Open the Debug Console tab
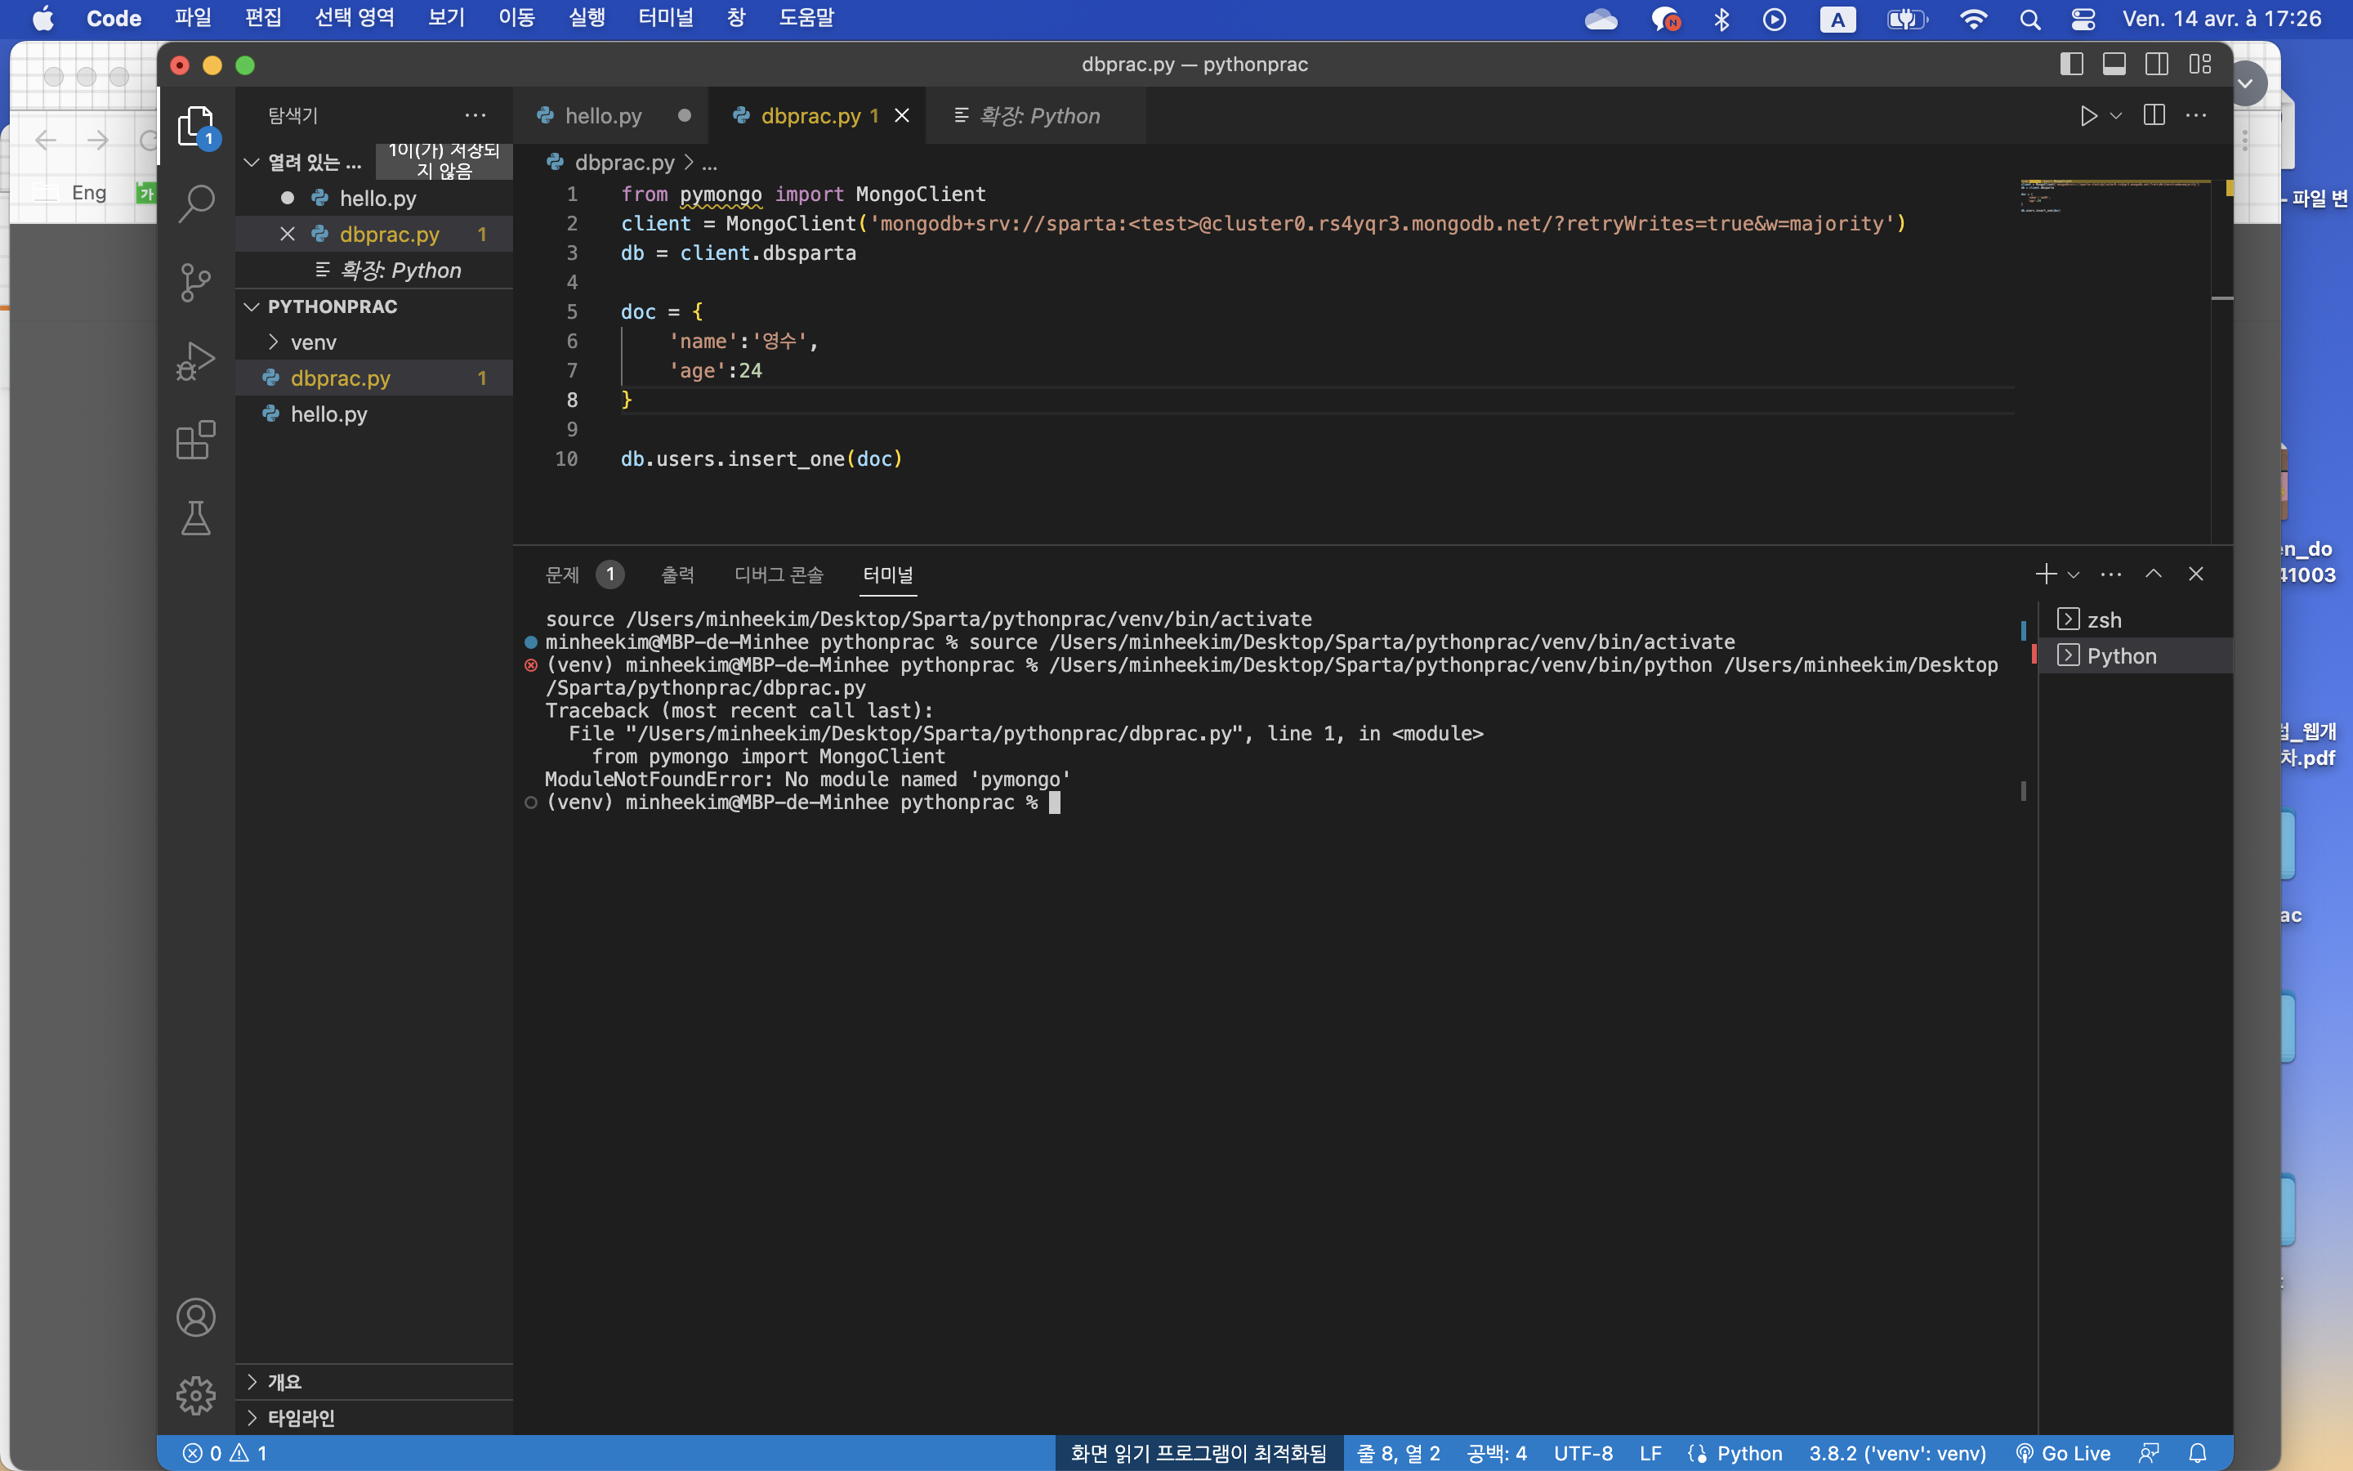2353x1471 pixels. coord(779,574)
